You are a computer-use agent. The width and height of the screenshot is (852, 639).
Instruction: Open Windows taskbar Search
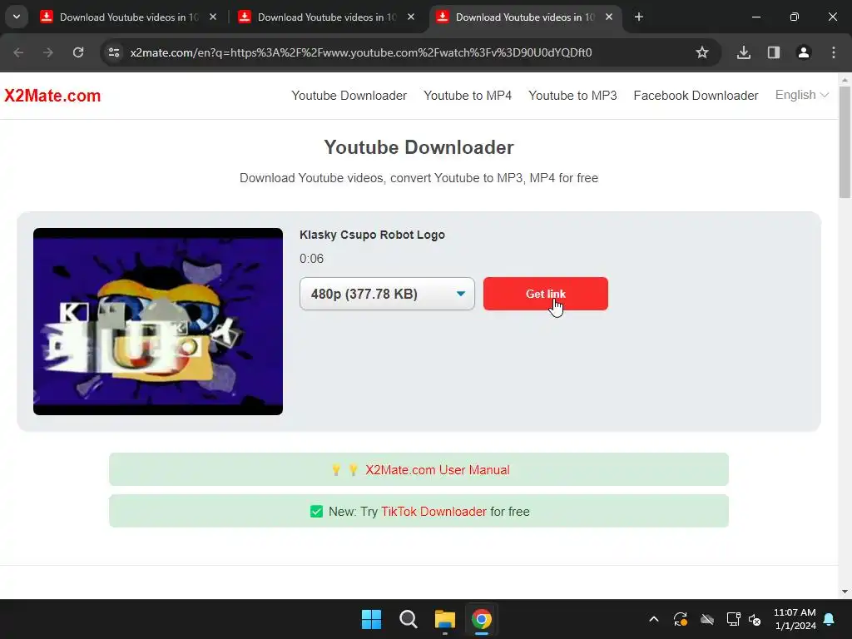(x=408, y=619)
